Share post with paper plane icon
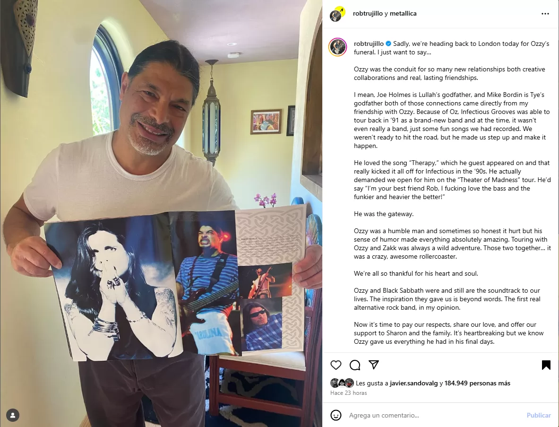The width and height of the screenshot is (559, 427). click(x=374, y=365)
